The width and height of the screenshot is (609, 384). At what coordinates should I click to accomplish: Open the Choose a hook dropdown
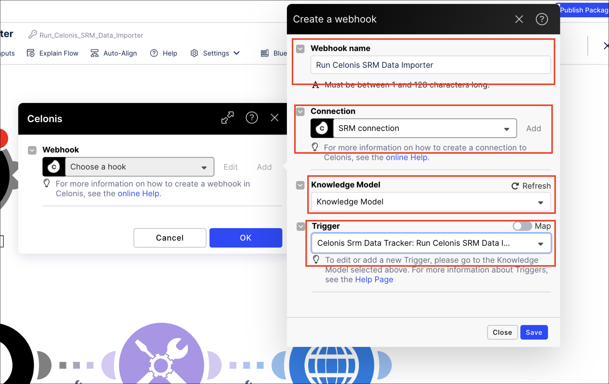(140, 167)
